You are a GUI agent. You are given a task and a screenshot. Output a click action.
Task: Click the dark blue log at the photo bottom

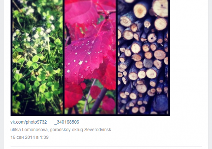[x=160, y=103]
